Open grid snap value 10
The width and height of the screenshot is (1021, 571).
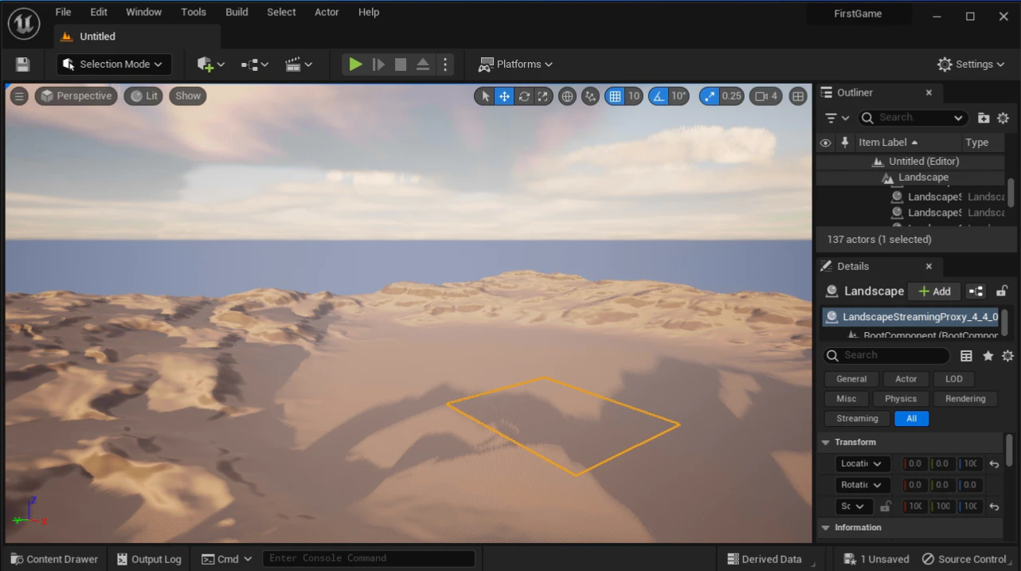click(x=634, y=96)
